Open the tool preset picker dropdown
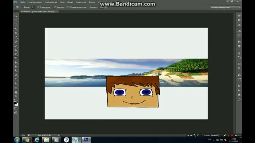255x143 pixels. pos(21,7)
